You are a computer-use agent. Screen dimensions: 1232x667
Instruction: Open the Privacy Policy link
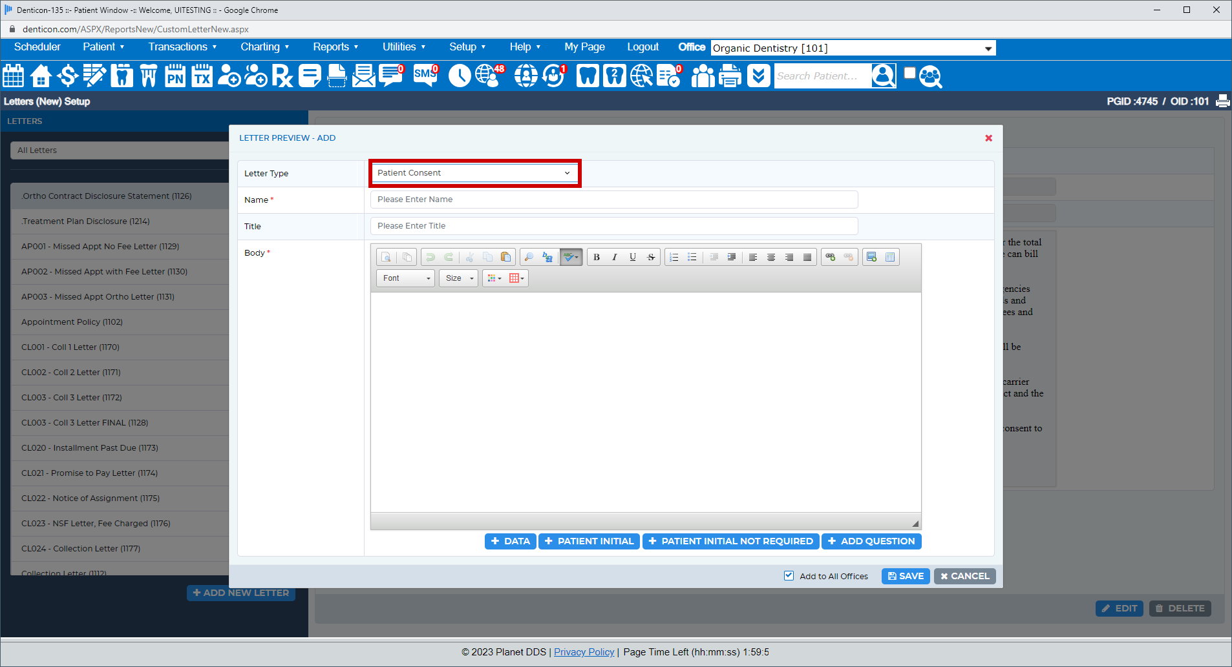tap(584, 652)
